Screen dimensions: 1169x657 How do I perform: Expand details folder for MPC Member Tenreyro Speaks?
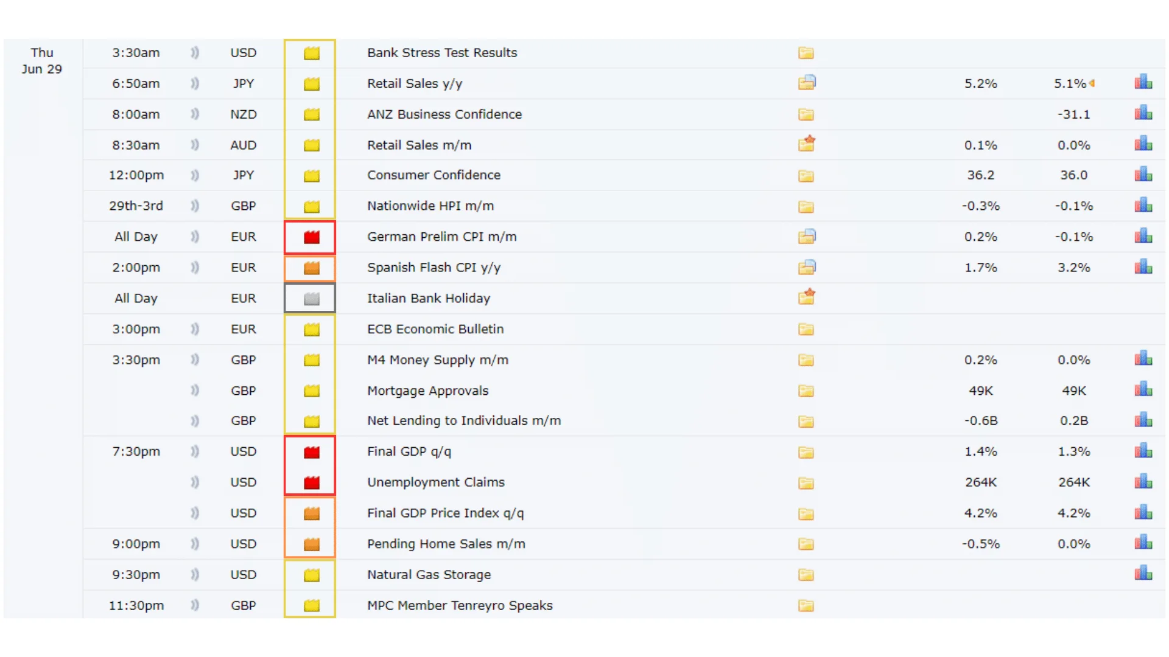click(x=806, y=605)
